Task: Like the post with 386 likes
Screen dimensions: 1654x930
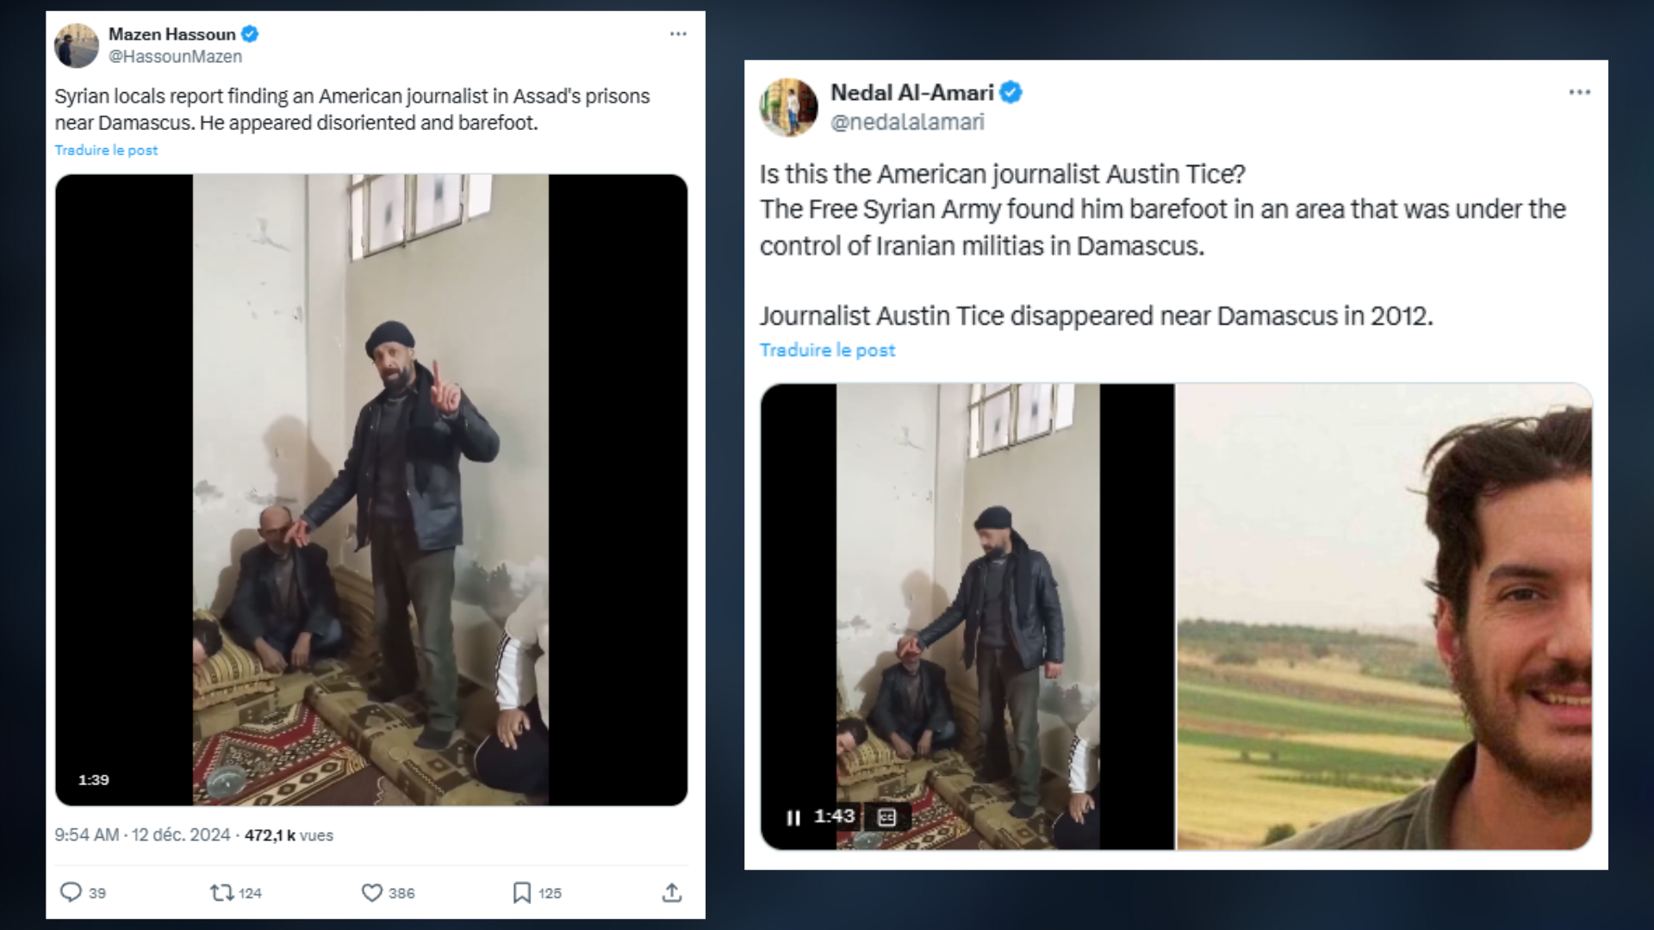Action: coord(372,893)
